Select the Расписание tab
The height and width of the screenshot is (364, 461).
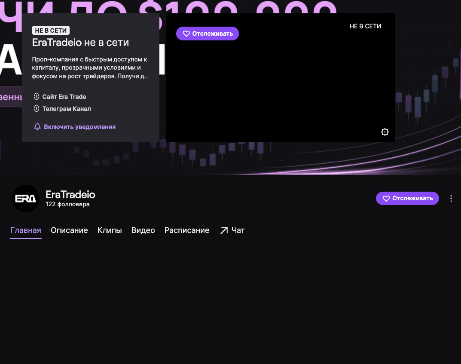(187, 230)
